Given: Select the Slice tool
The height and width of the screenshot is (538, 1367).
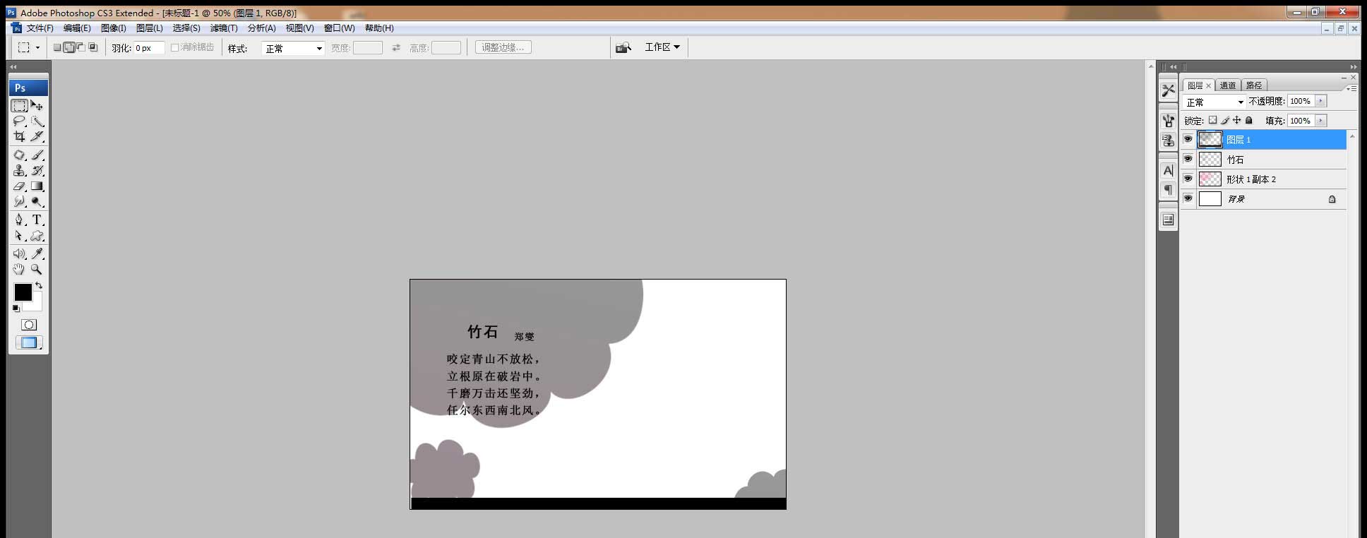Looking at the screenshot, I should coord(37,136).
